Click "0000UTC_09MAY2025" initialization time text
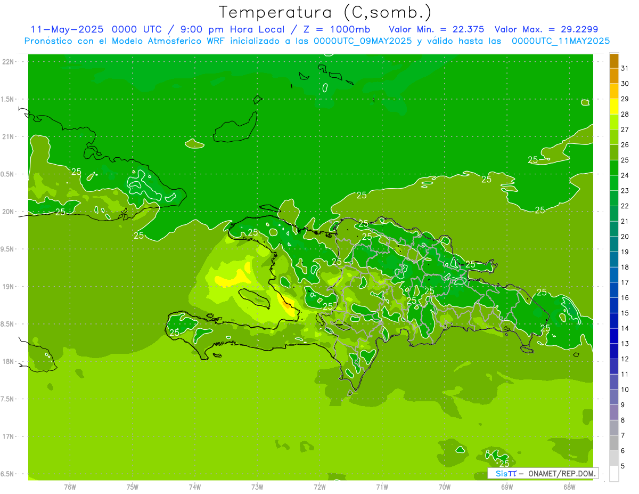Screen dimensions: 639x494 (x=363, y=41)
